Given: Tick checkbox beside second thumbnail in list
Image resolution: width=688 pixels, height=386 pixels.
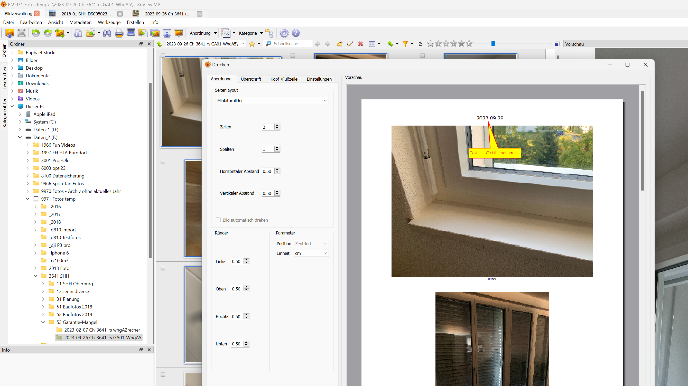Looking at the screenshot, I should [x=163, y=162].
